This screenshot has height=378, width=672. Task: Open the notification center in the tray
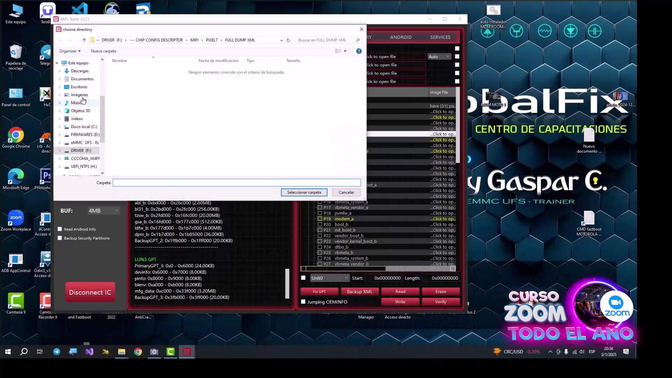(x=626, y=352)
